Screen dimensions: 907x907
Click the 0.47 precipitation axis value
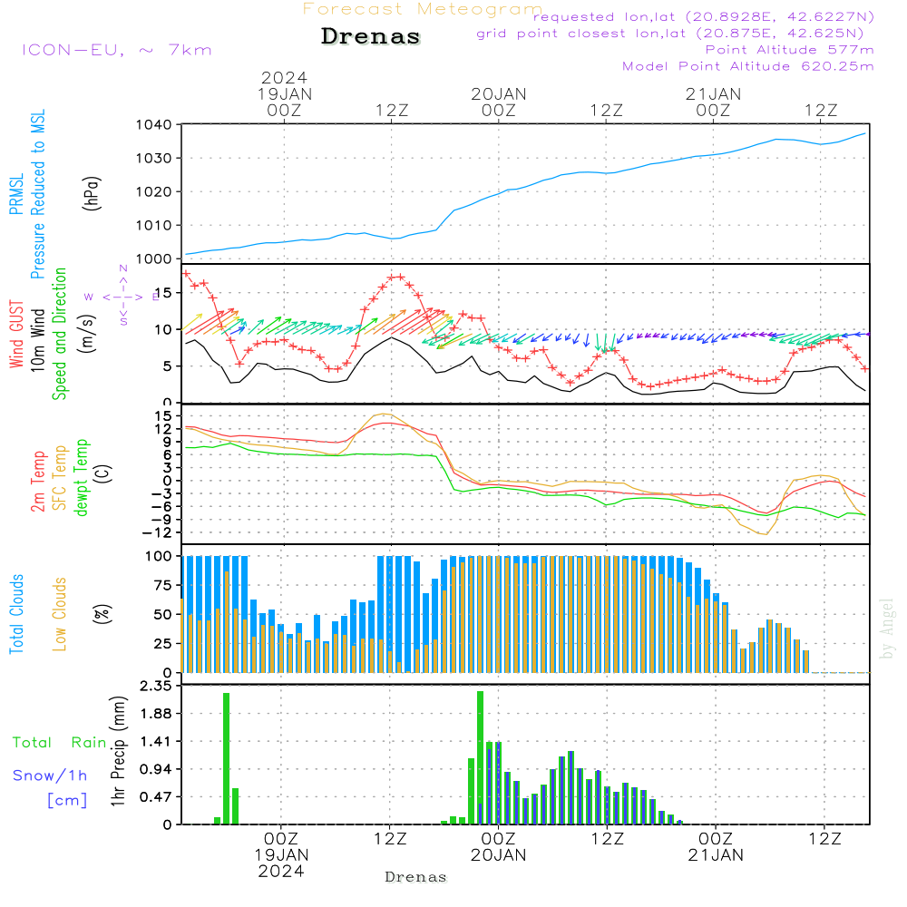coord(156,797)
